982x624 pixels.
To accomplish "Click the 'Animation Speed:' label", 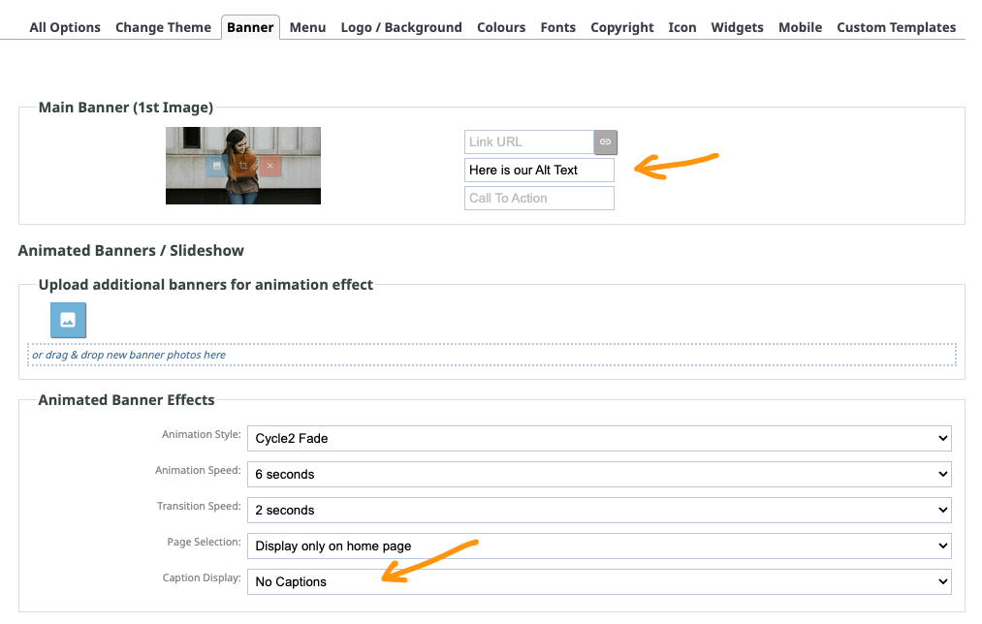I will pos(198,470).
